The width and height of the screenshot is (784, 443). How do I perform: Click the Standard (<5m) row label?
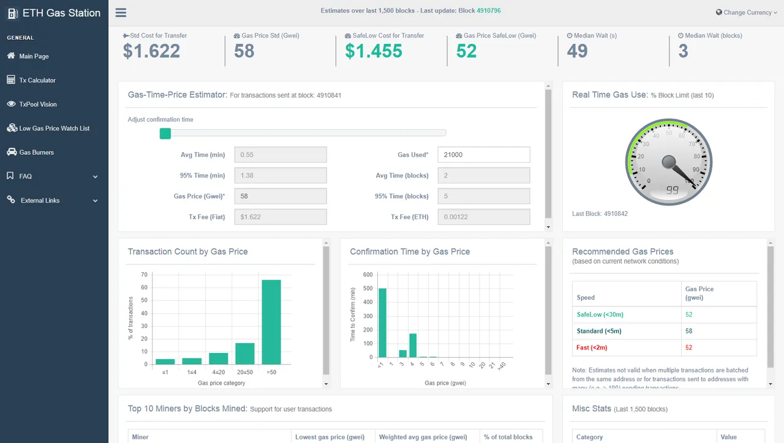pos(599,331)
